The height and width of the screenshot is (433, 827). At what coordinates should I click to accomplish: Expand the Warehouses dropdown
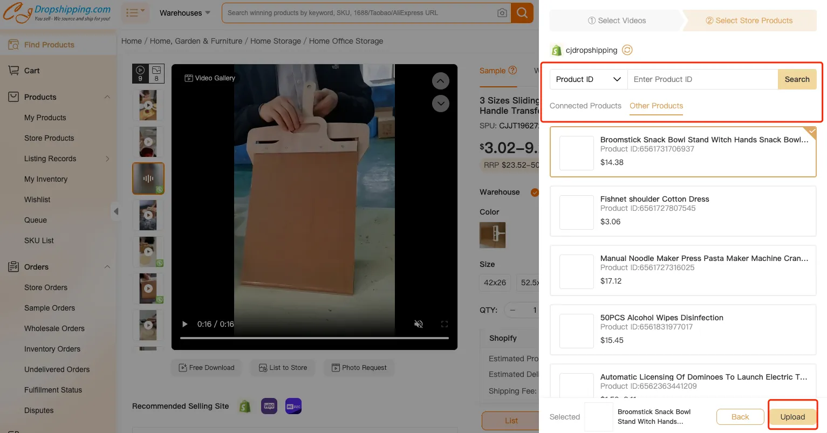point(185,13)
